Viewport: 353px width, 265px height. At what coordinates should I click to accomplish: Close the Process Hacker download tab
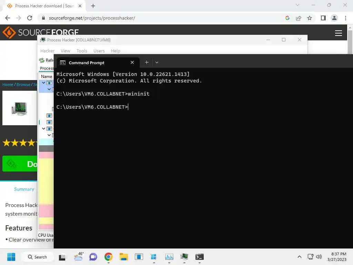coord(80,6)
